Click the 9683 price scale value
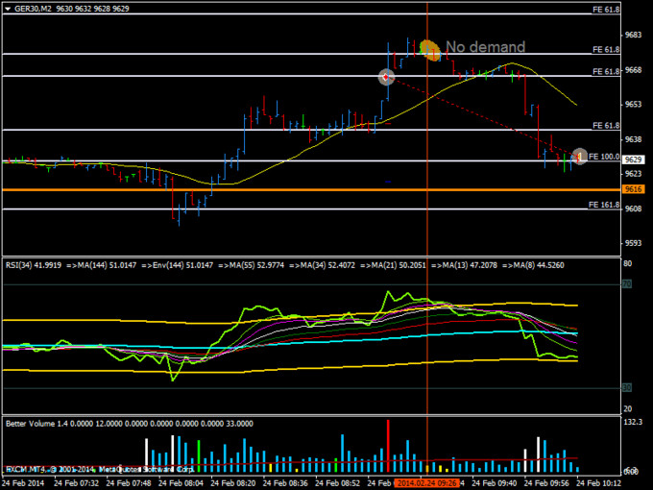653x490 pixels. [633, 35]
